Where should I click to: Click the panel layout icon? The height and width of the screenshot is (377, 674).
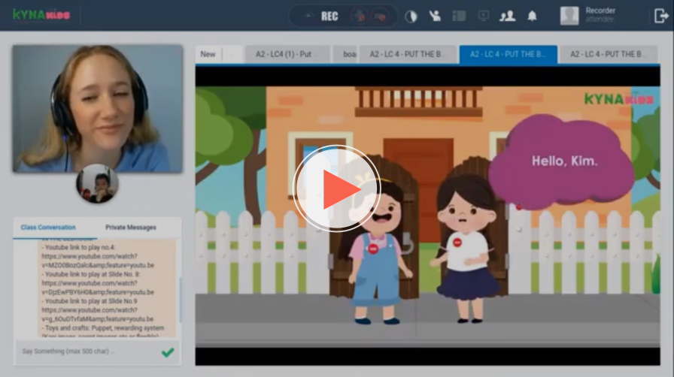point(459,16)
